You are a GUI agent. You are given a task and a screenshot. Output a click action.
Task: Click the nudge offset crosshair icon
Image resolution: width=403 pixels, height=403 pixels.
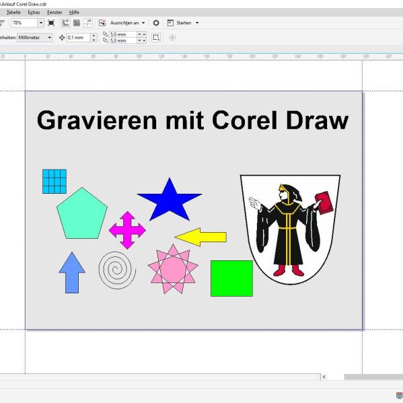(62, 38)
